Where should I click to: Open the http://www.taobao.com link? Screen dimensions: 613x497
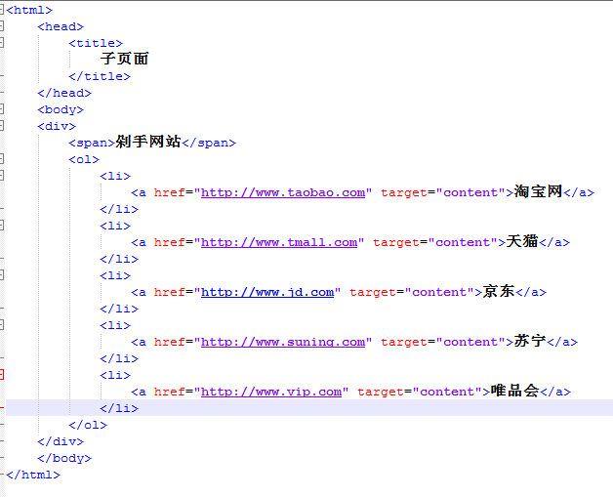pos(283,192)
